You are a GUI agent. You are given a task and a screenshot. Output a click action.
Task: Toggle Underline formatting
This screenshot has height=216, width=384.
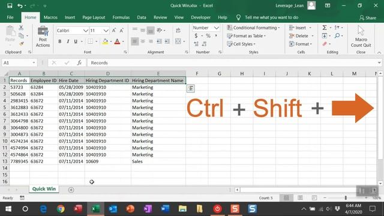76,41
